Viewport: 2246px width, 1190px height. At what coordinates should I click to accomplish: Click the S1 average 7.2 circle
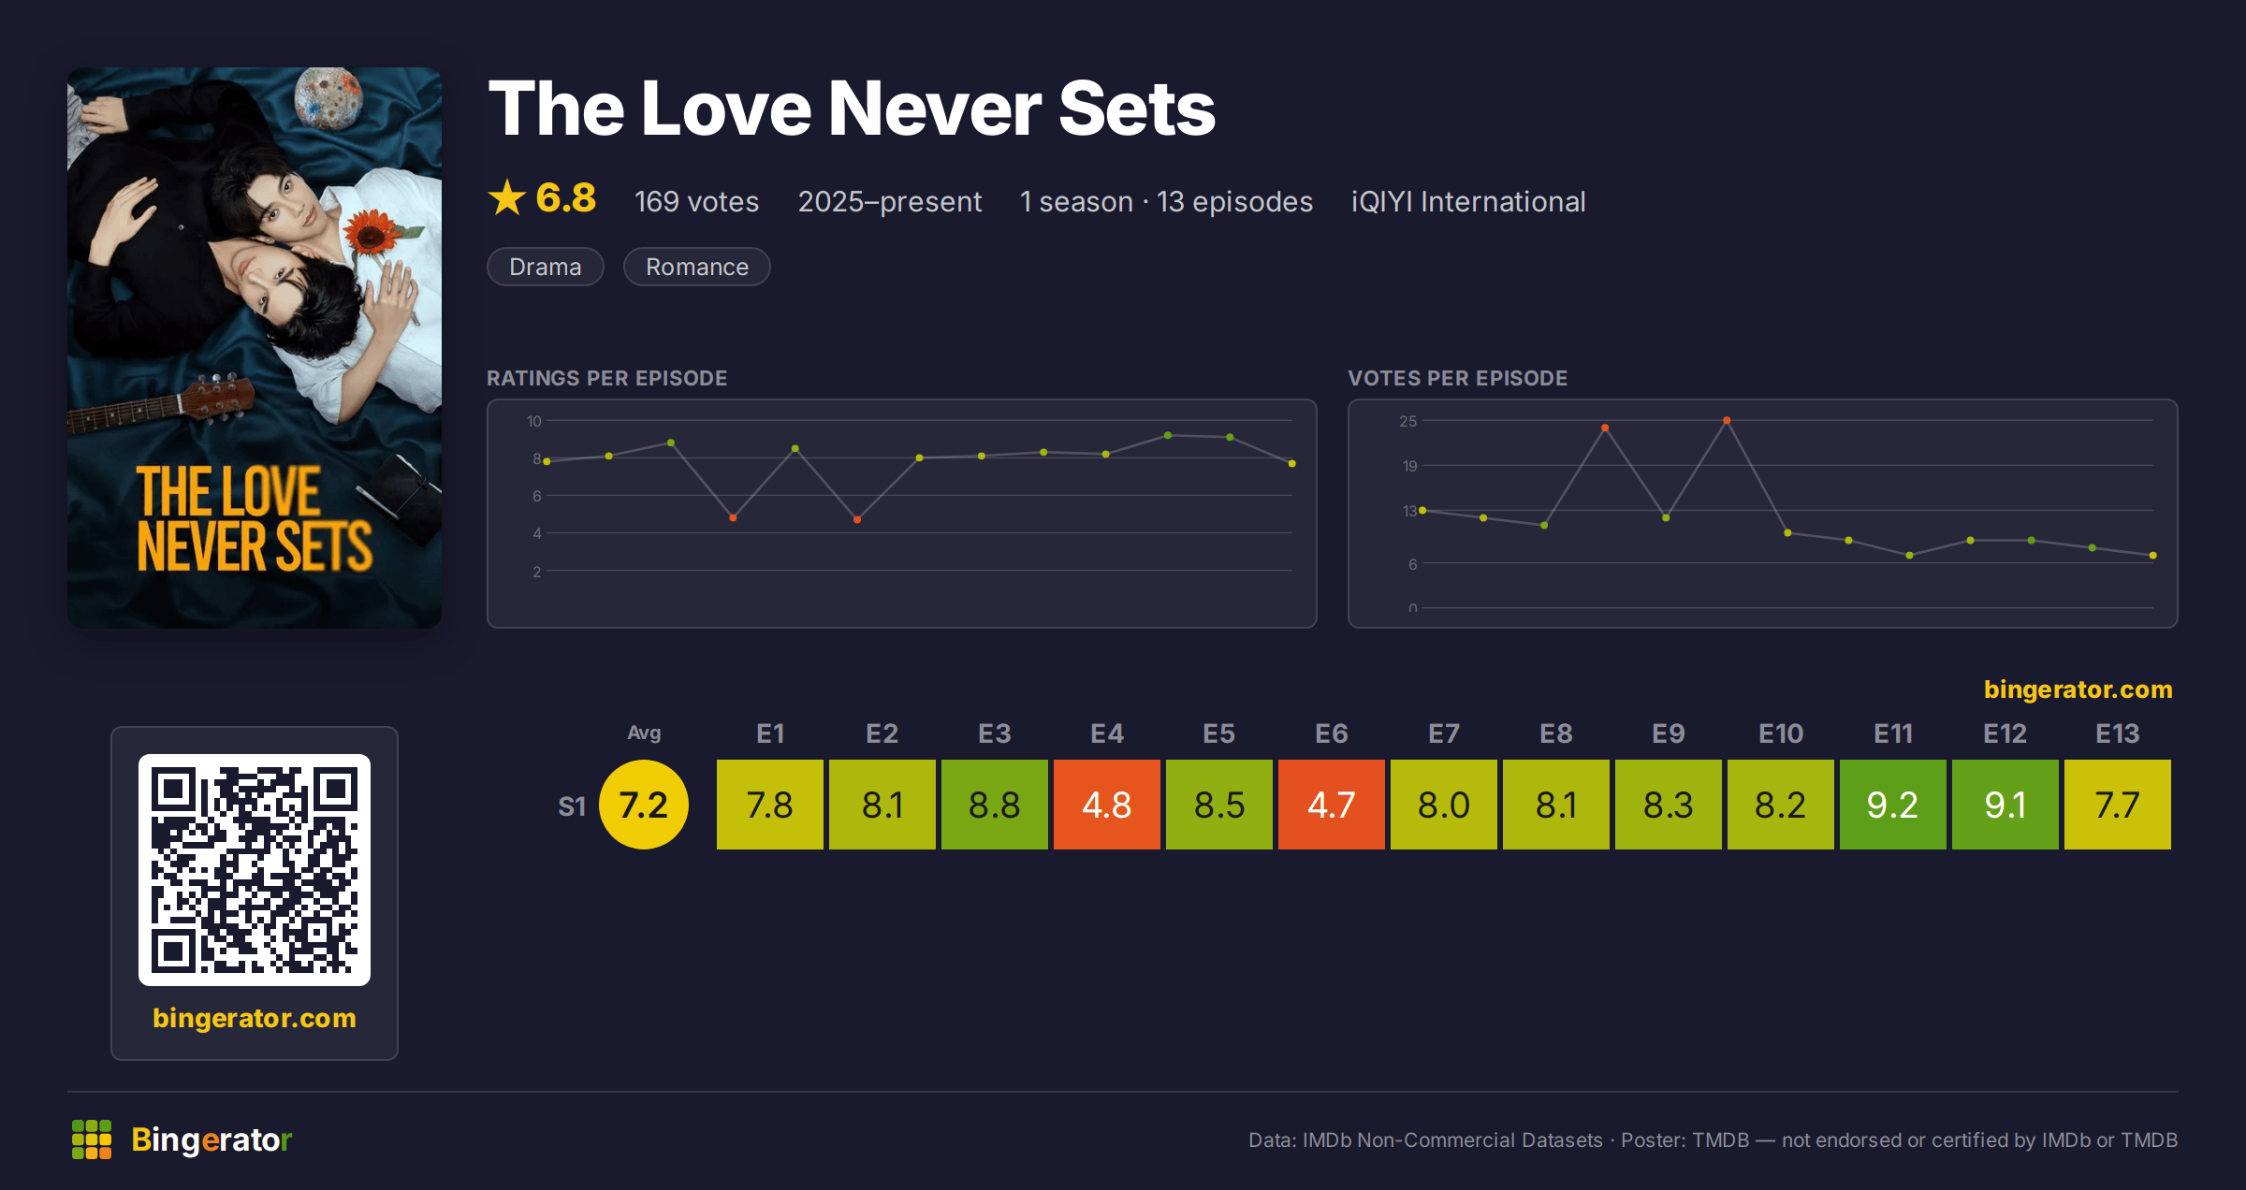(644, 805)
